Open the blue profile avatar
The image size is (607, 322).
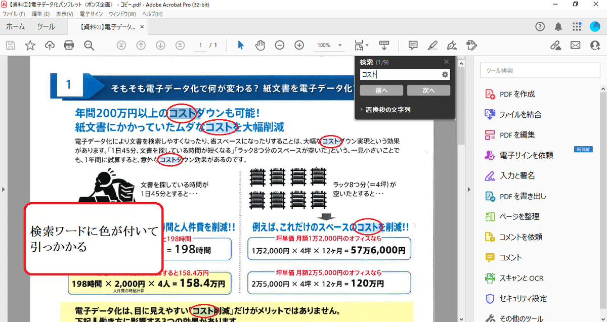595,27
